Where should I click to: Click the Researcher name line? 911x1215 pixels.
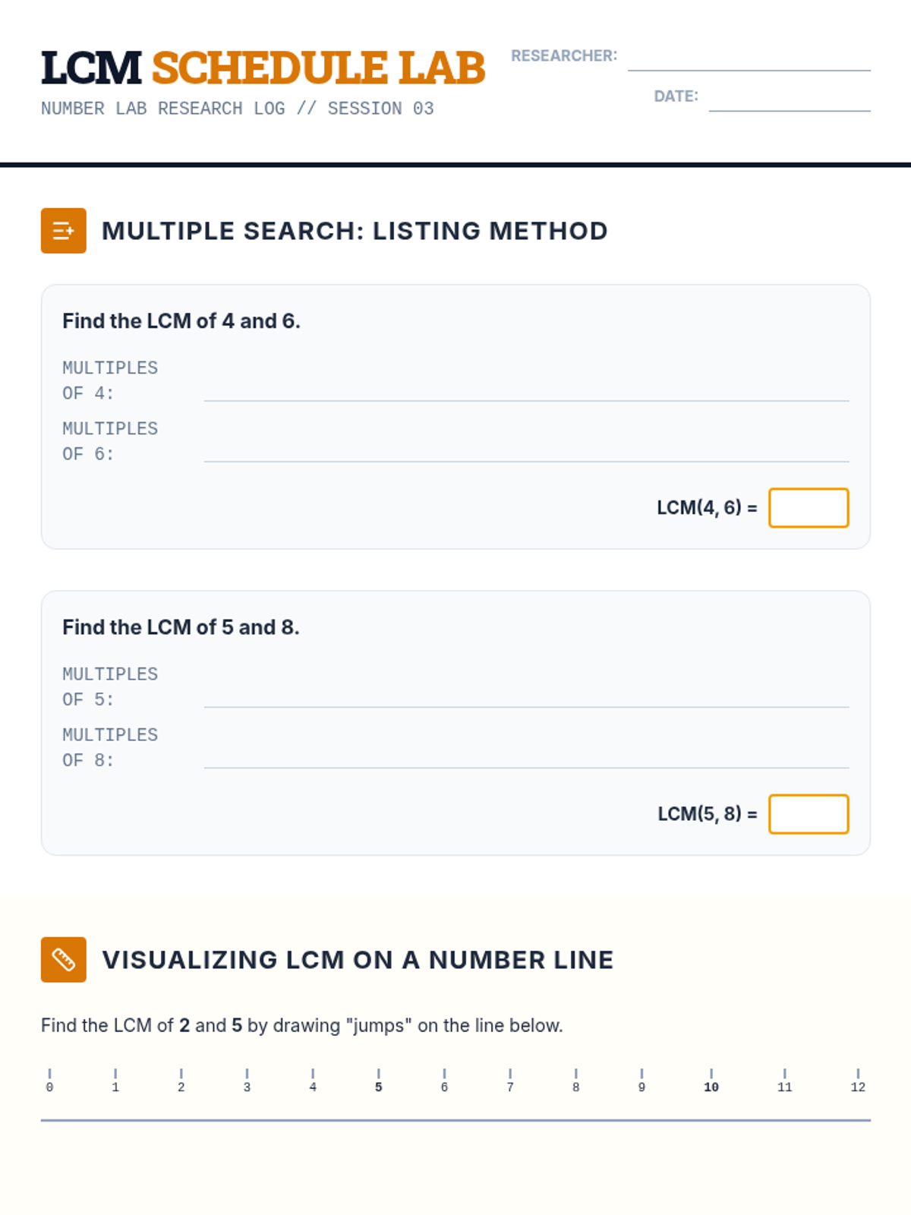tap(749, 61)
